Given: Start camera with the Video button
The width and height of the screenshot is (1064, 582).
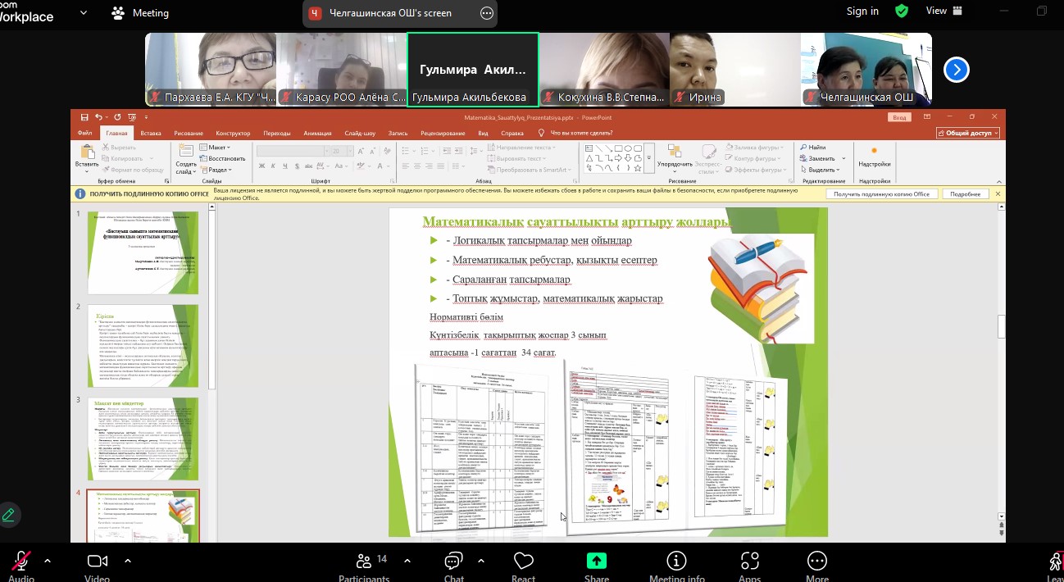Looking at the screenshot, I should 98,562.
